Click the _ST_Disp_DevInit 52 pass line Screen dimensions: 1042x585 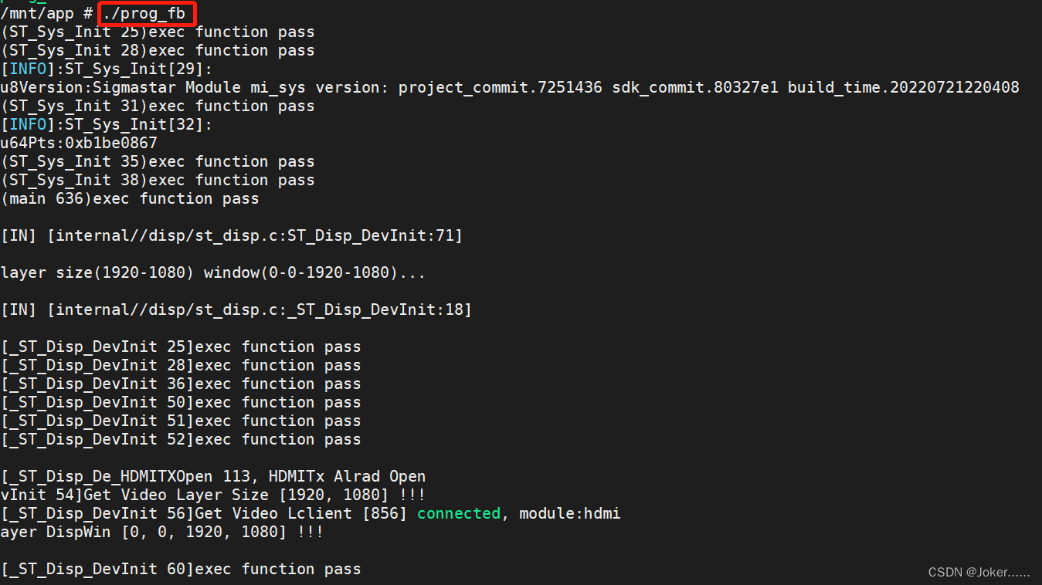click(181, 439)
